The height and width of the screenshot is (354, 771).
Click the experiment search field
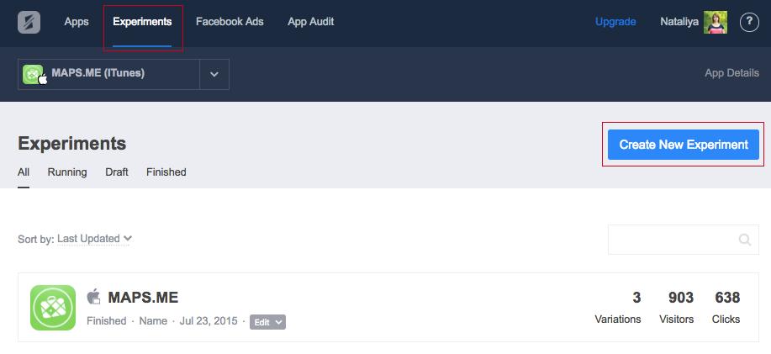point(684,240)
